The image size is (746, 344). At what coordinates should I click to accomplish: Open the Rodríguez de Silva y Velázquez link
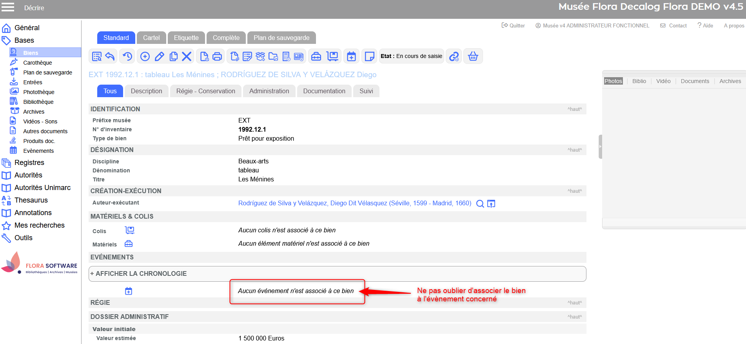point(354,203)
